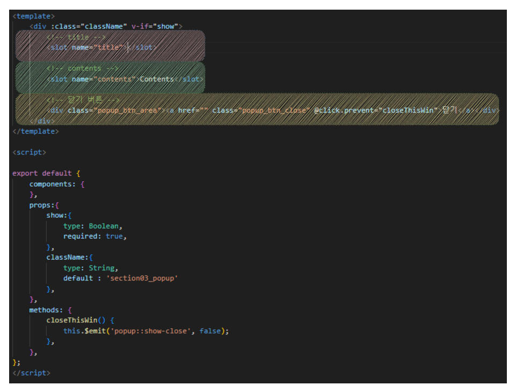Click the opening script tag
This screenshot has height=385, width=516.
point(30,152)
